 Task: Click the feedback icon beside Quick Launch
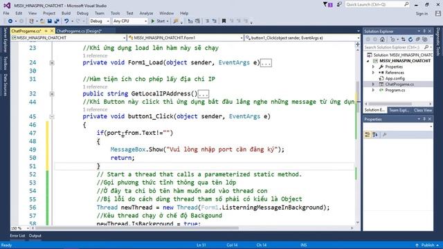point(339,5)
